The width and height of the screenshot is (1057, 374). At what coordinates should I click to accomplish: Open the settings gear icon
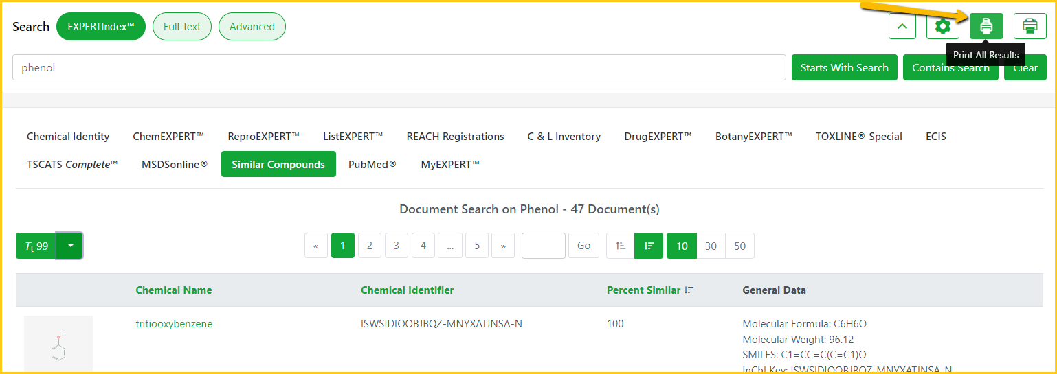(x=943, y=27)
